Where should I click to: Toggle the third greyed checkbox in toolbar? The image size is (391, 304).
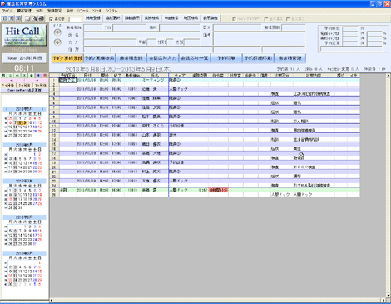(x=288, y=19)
